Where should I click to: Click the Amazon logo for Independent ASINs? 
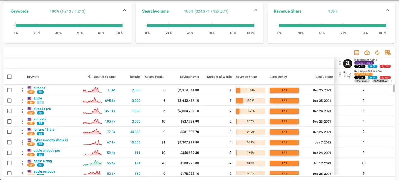pos(347,64)
